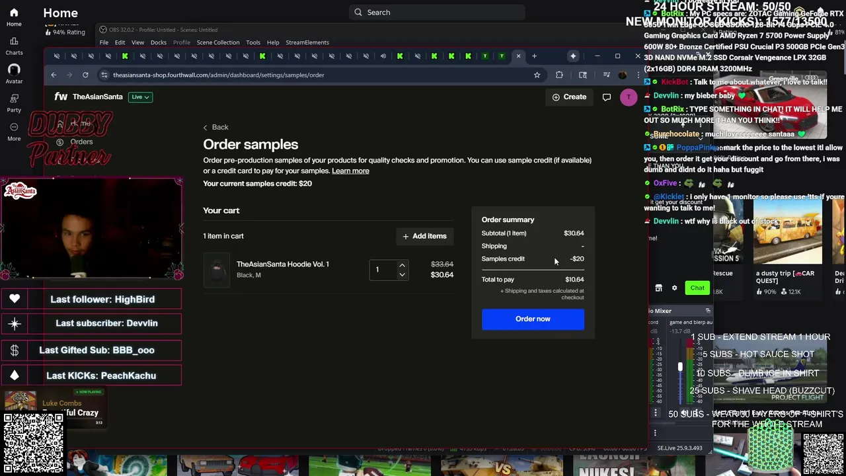Decrease hoodie quantity with down arrow

click(402, 274)
